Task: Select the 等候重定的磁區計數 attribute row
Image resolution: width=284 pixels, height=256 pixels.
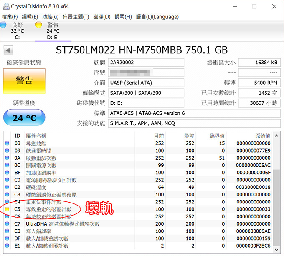Action: point(138,209)
